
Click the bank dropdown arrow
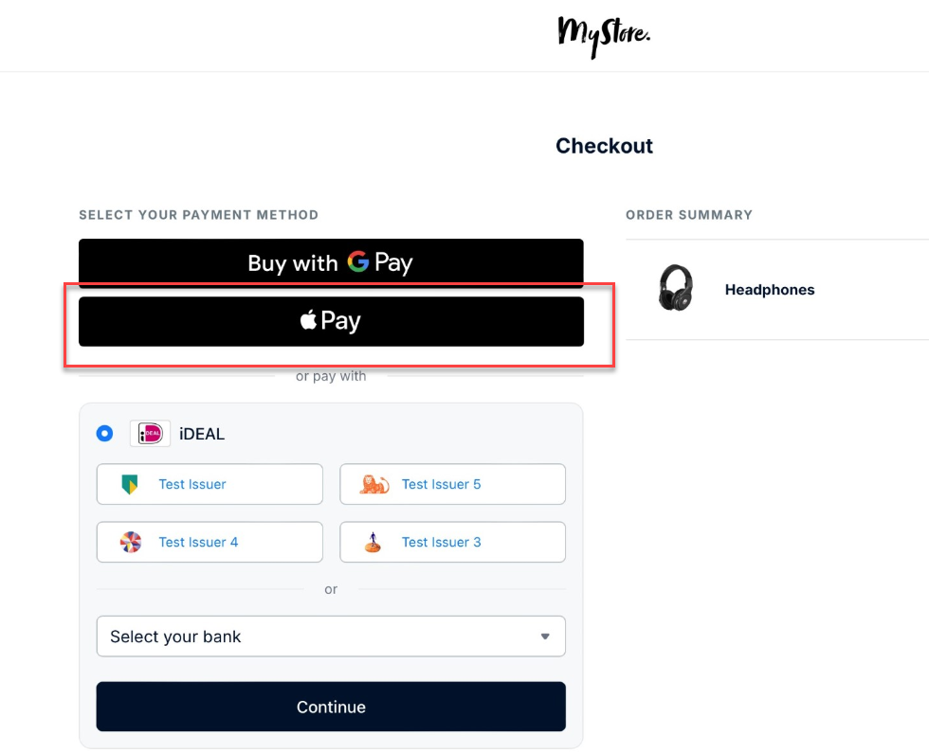(545, 636)
